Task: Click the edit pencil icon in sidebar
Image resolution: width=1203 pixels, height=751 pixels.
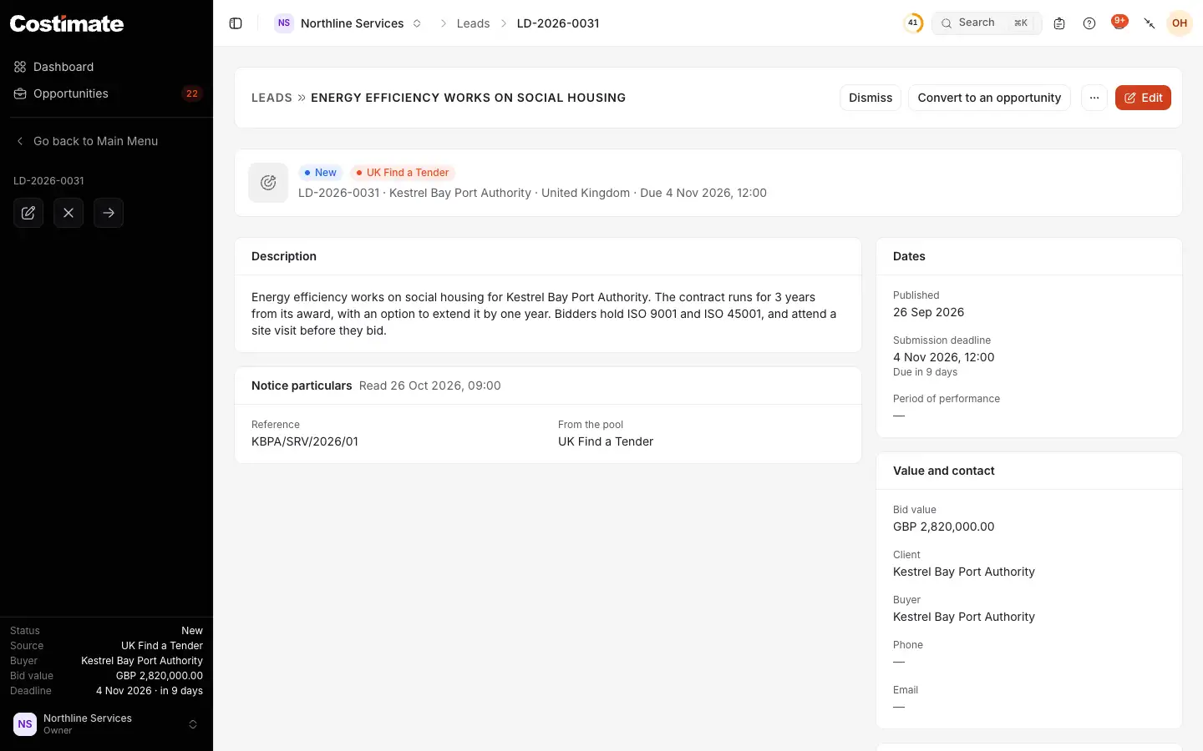Action: (28, 213)
